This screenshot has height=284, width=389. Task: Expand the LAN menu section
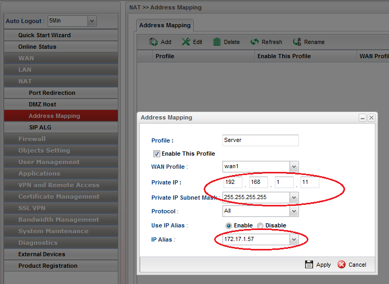coord(61,70)
